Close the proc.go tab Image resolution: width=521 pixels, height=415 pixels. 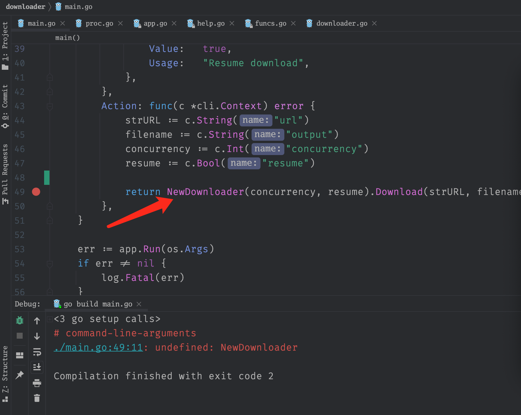pyautogui.click(x=120, y=23)
